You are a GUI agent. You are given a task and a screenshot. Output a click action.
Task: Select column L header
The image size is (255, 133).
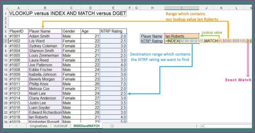click(236, 8)
